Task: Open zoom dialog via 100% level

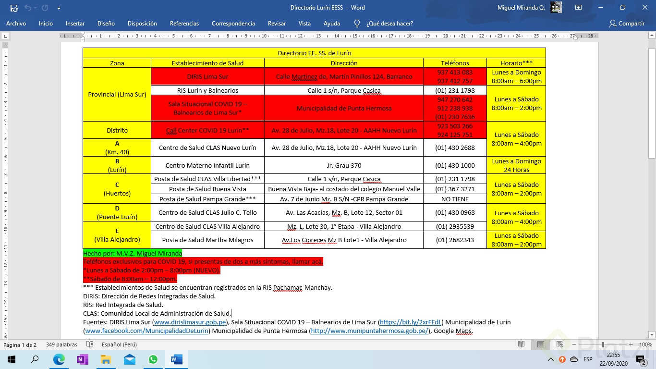Action: coord(646,344)
